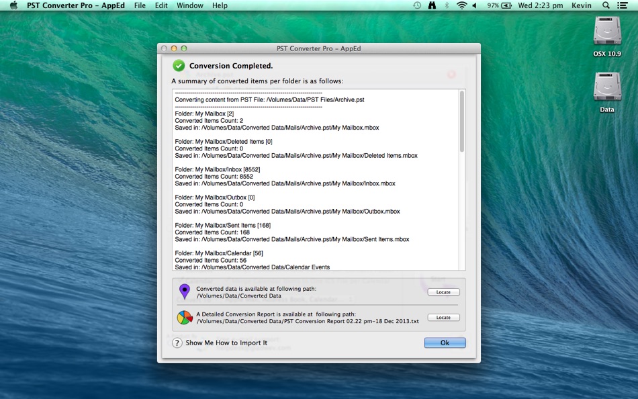Screen dimensions: 638x399
Task: Click the pie chart report icon
Action: point(185,318)
